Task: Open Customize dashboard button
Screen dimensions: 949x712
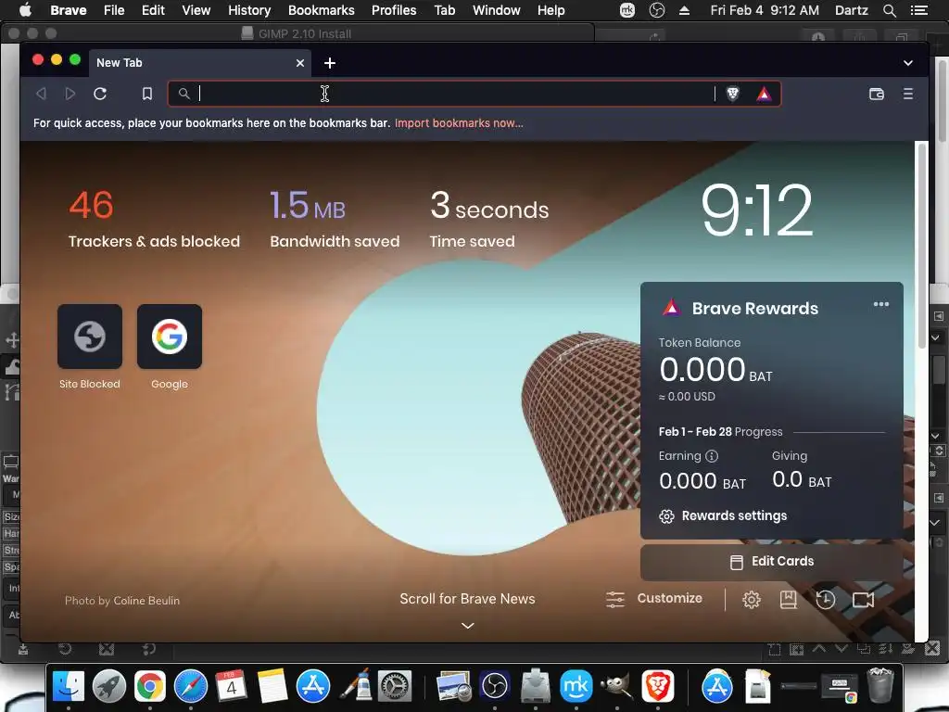Action: click(654, 599)
